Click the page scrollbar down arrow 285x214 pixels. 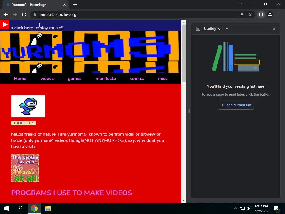tap(184, 200)
